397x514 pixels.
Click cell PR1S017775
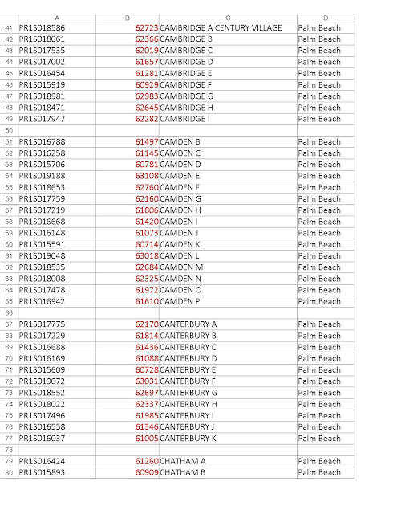[x=57, y=324]
